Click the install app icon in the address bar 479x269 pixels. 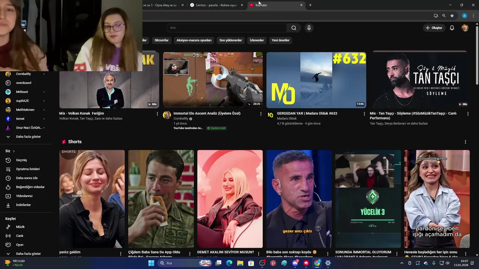[x=436, y=16]
